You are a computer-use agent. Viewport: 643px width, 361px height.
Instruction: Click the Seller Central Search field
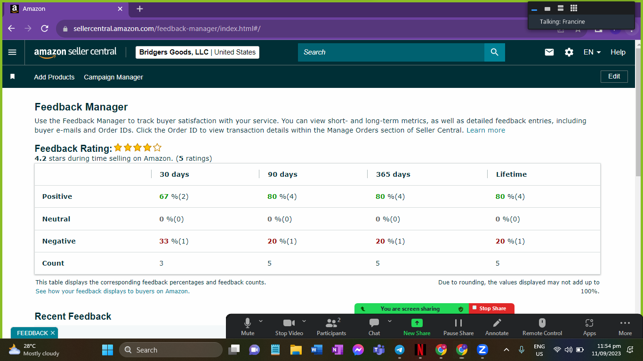click(391, 52)
